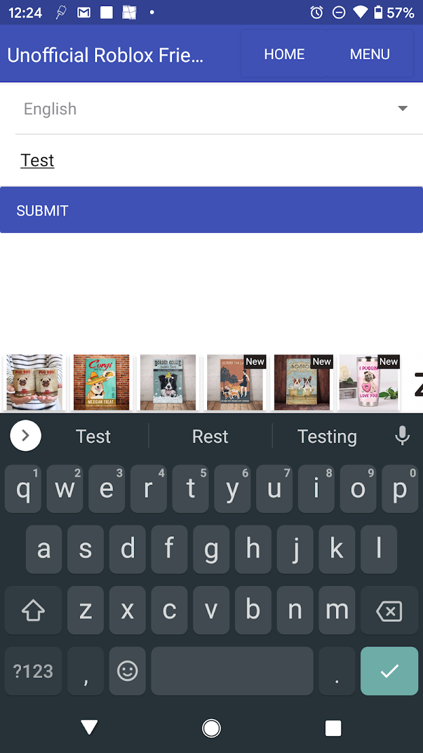Go to HOME in the top bar

(x=285, y=54)
